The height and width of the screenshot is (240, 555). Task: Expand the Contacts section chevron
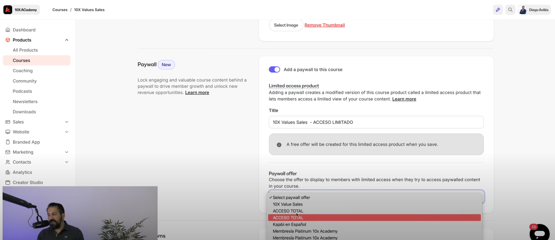[x=67, y=162]
